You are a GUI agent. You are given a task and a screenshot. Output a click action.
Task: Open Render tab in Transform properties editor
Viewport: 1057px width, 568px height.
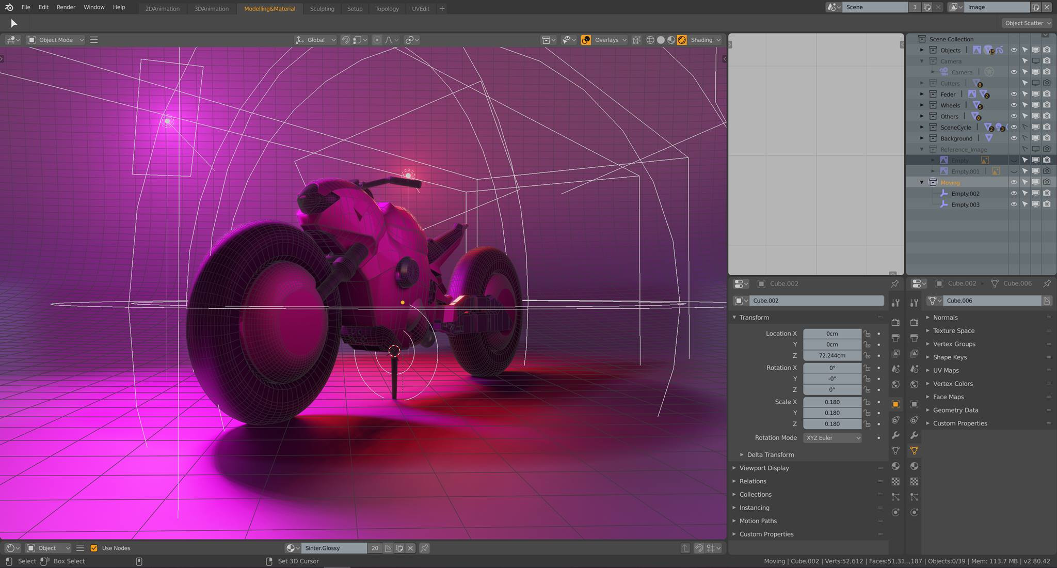point(895,322)
